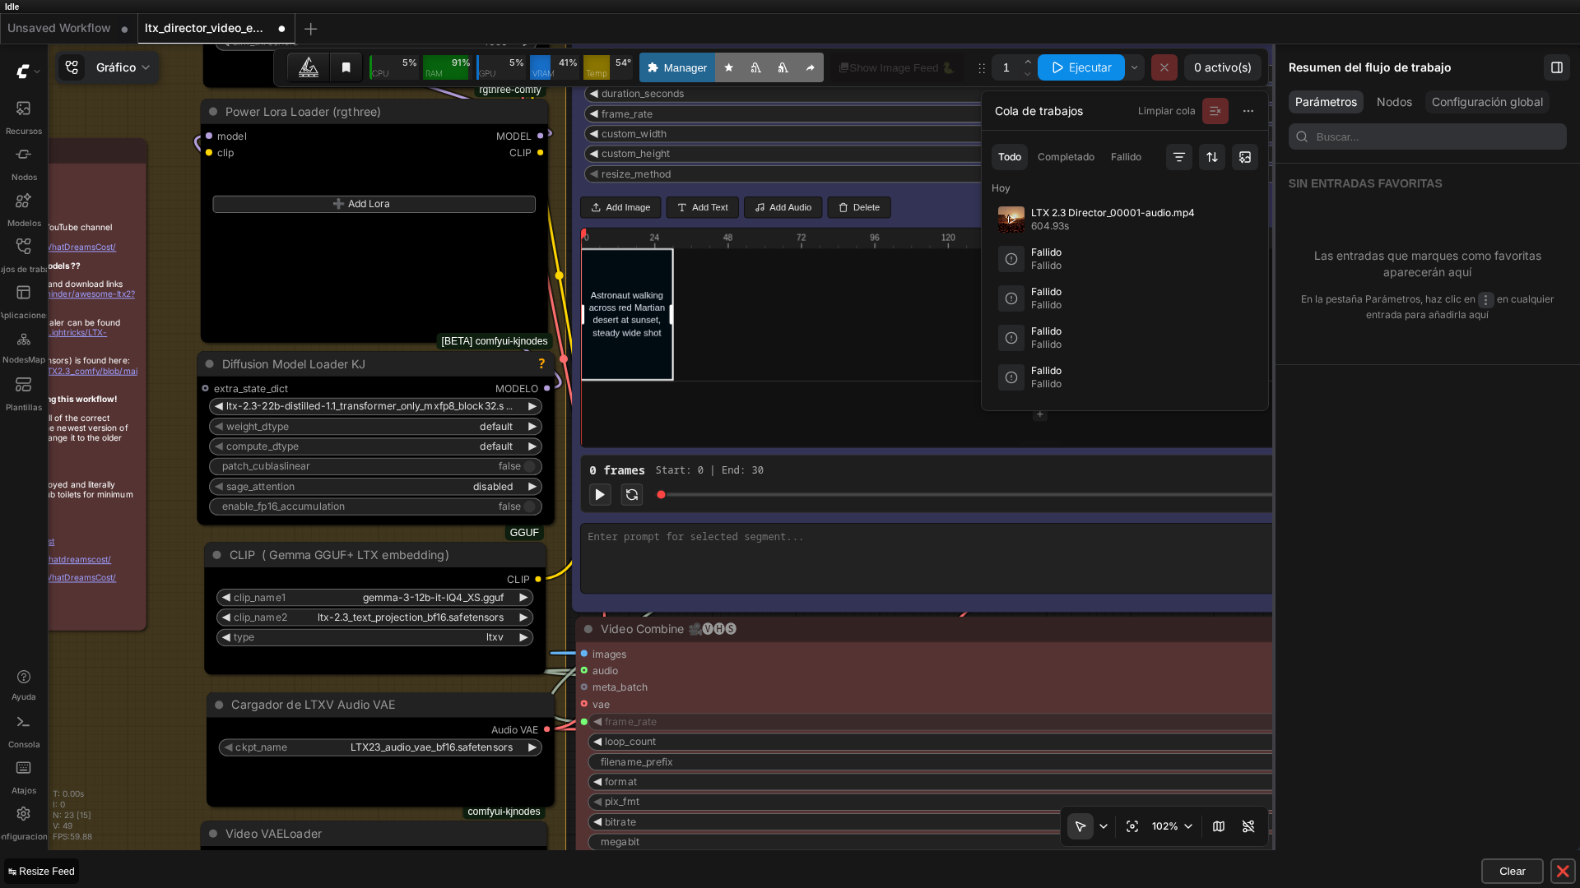The image size is (1580, 888).
Task: Collapse the CLIP Gemma GGUF node dot
Action: point(217,555)
